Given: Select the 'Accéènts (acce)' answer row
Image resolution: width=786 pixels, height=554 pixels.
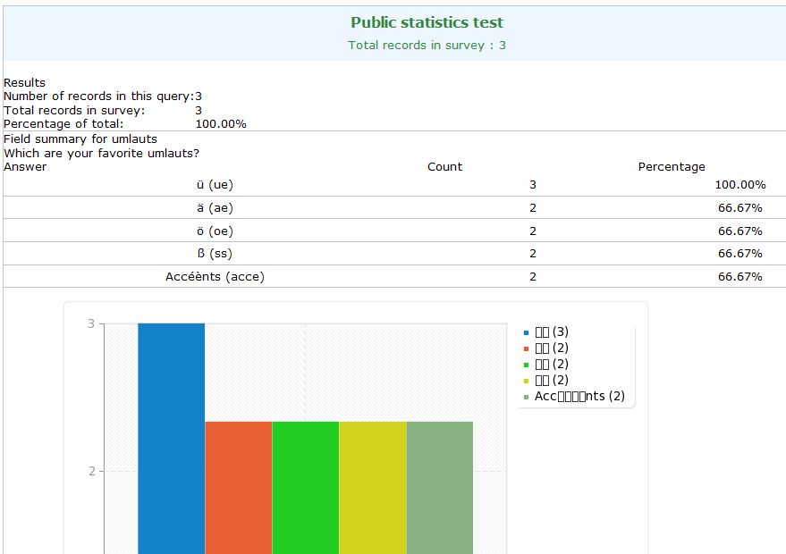Looking at the screenshot, I should click(215, 277).
